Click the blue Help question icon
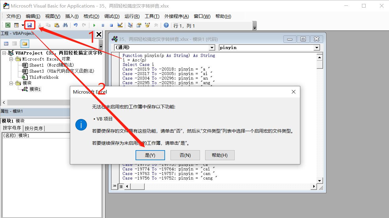The width and height of the screenshot is (389, 218). [166, 25]
